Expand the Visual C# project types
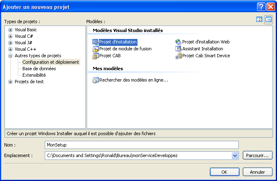This screenshot has height=181, width=277. [x=11, y=36]
